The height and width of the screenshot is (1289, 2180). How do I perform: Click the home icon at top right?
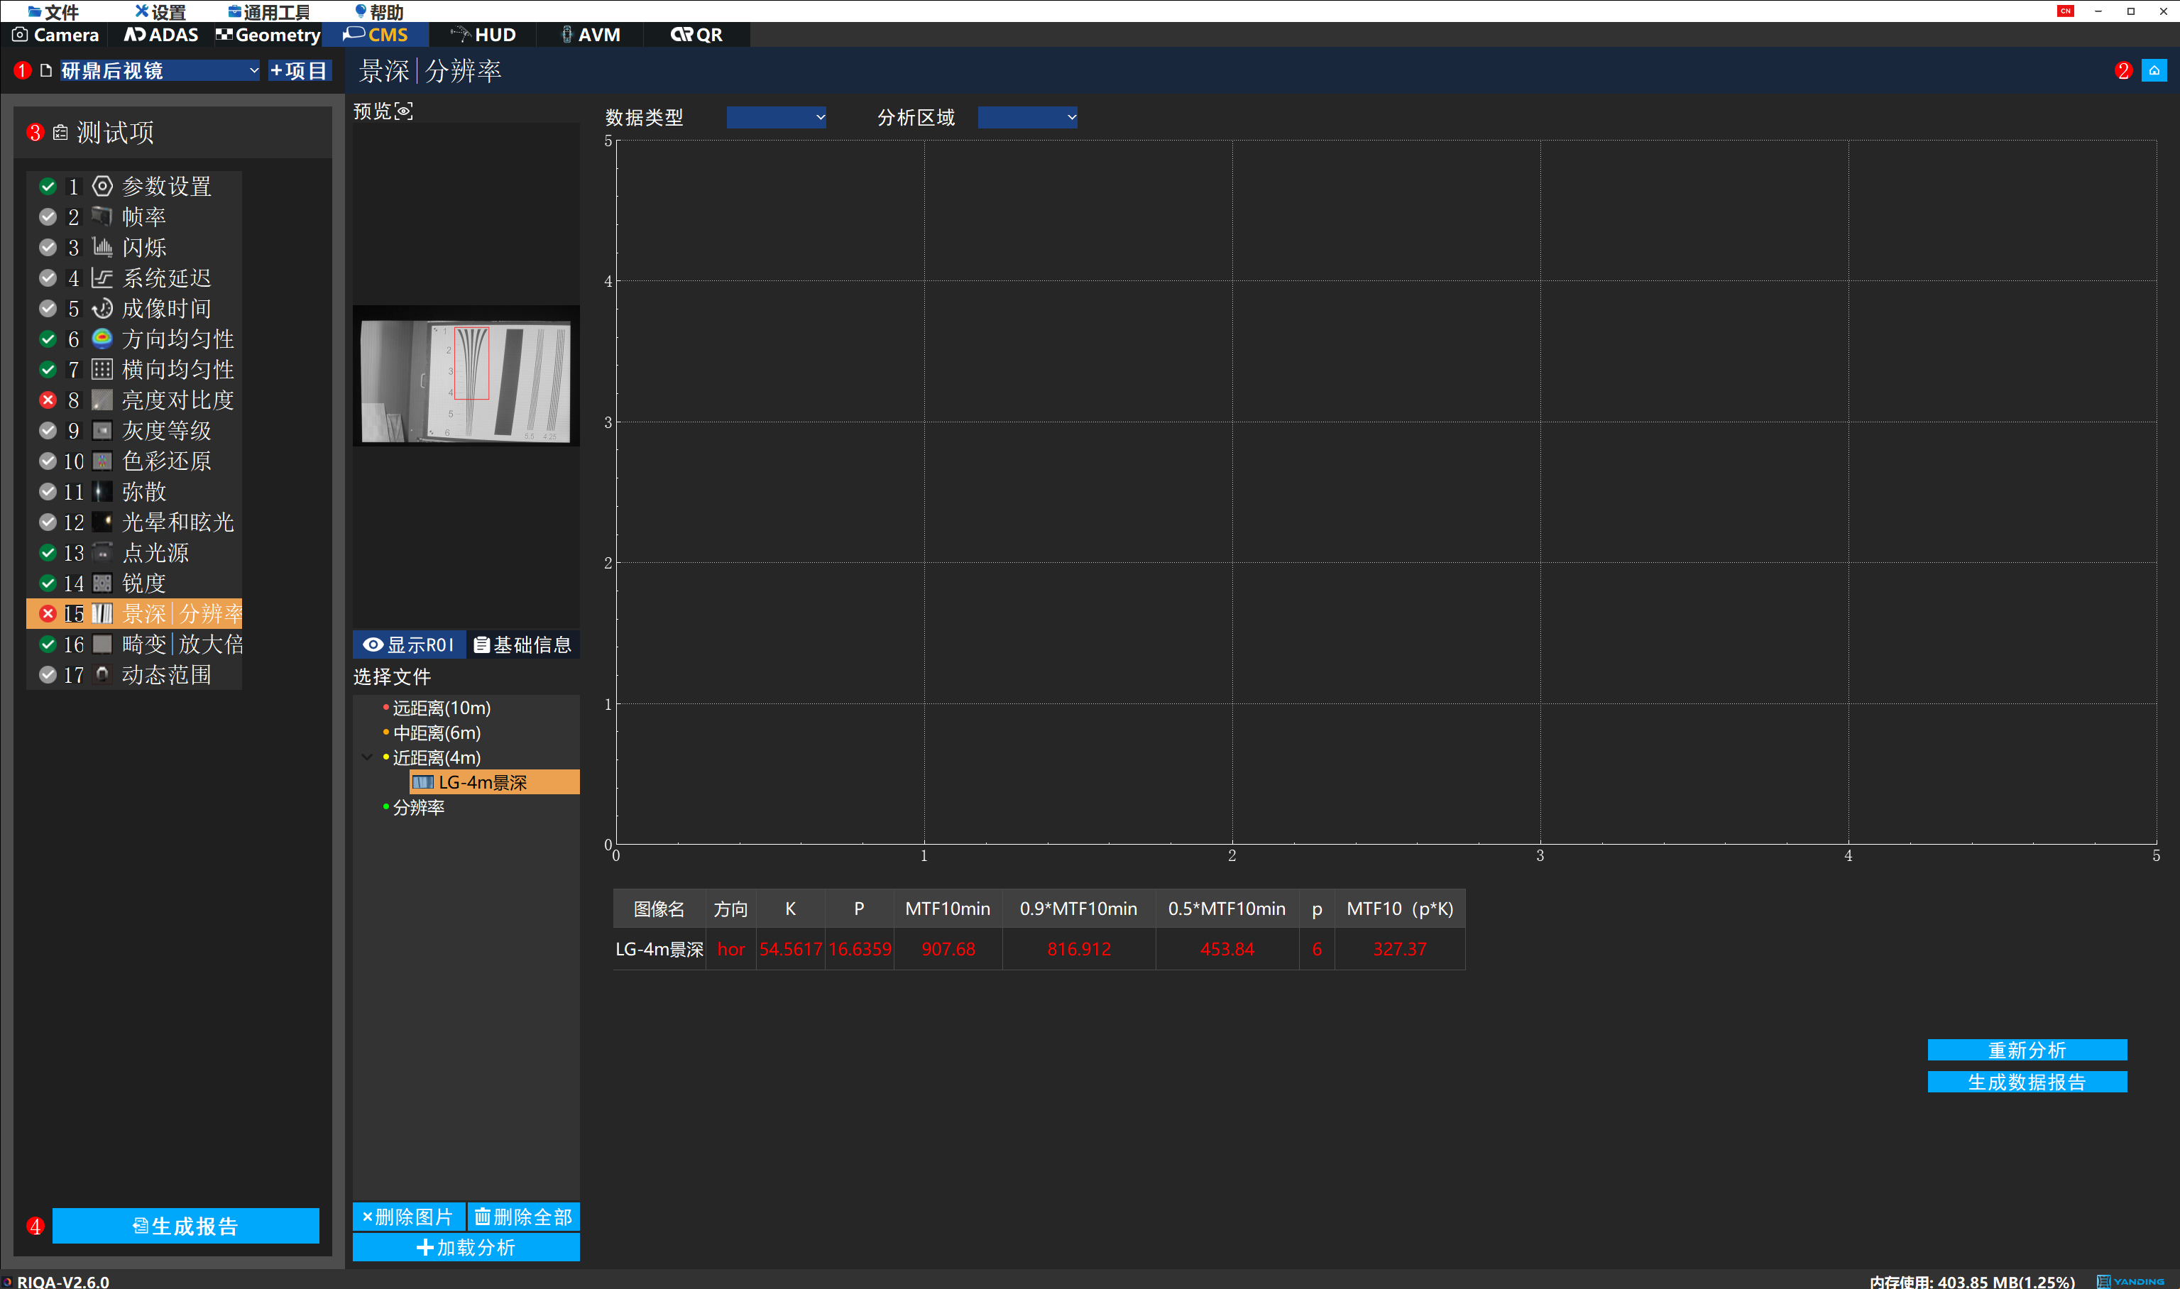(x=2154, y=71)
